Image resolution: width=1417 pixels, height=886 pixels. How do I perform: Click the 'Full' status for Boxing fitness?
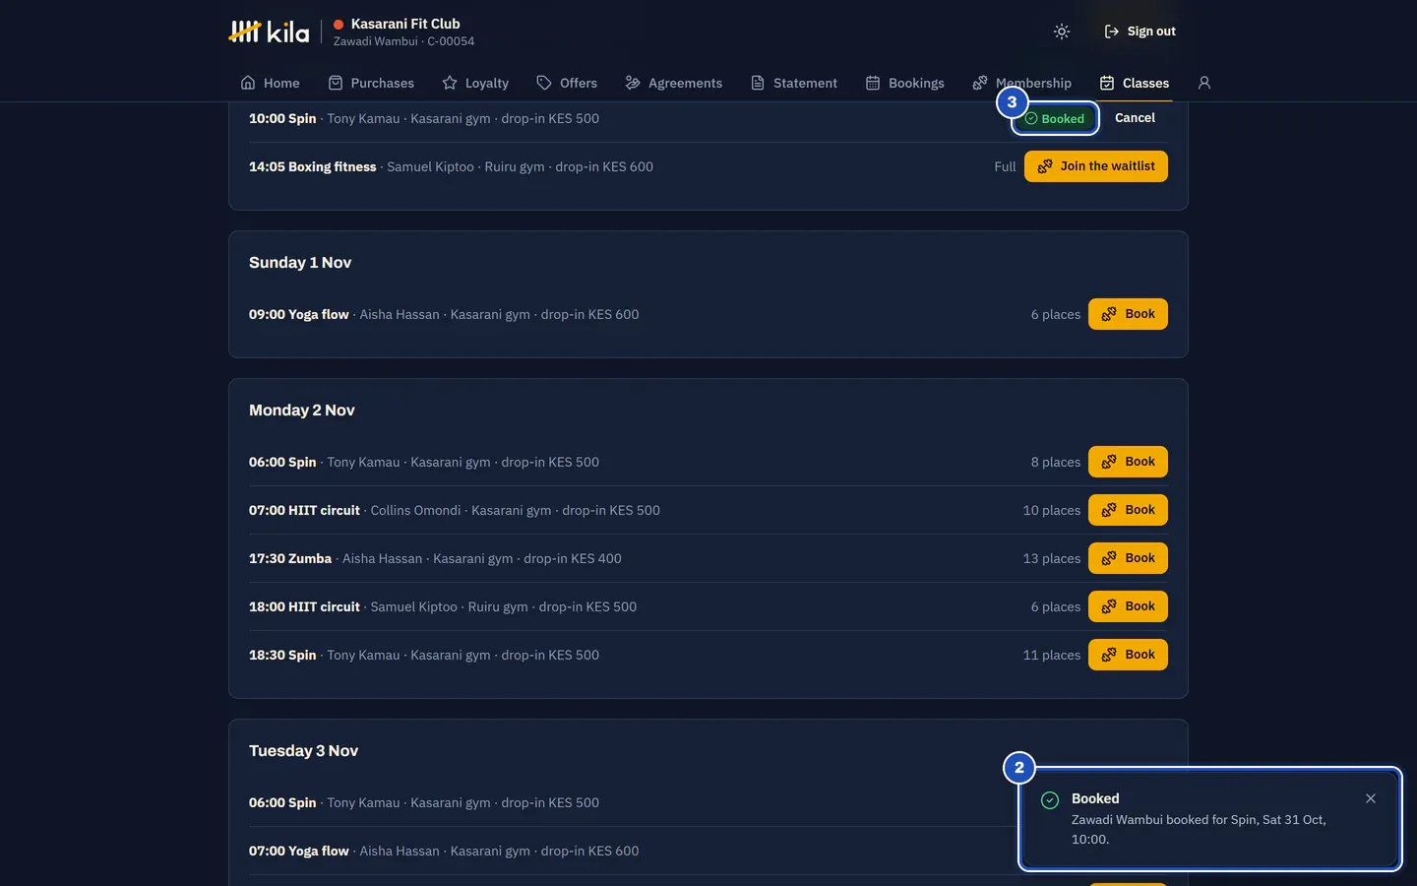[x=1005, y=167]
